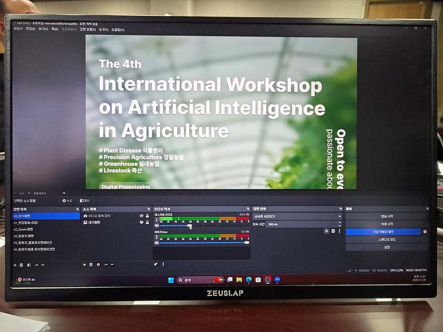Open desktop audio track options dots
Screen dimensions: 443x332
[x=157, y=220]
